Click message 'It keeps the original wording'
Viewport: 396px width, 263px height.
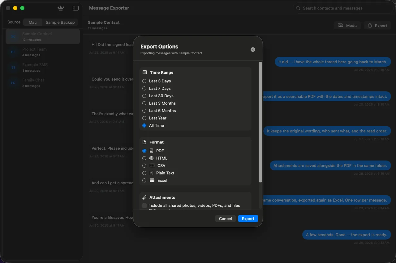coord(327,131)
